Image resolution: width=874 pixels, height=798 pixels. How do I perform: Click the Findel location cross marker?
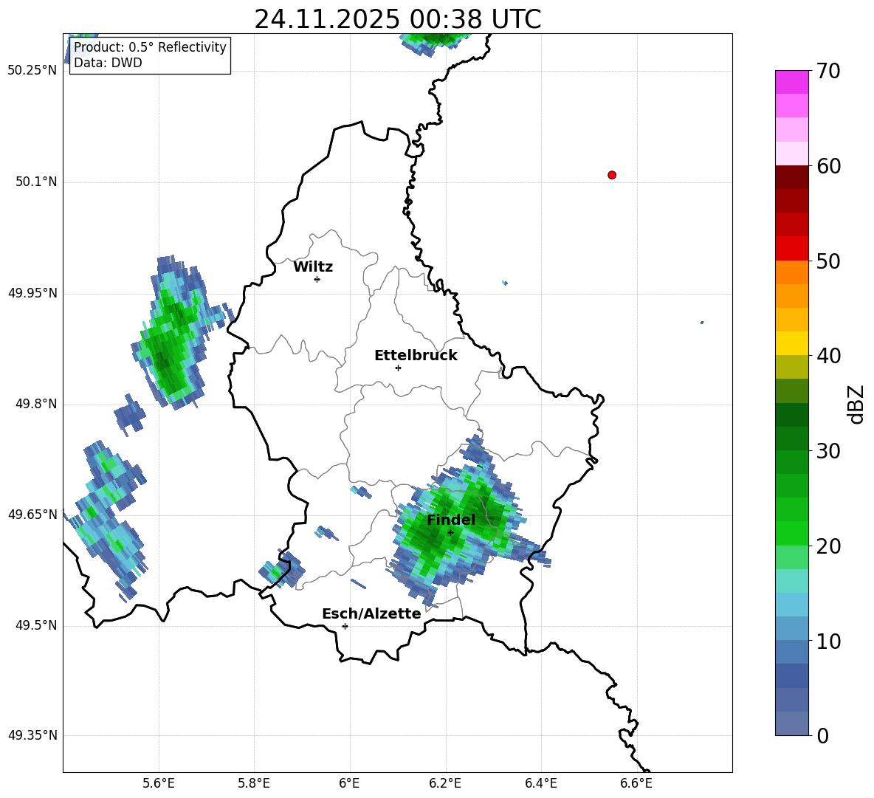pos(450,532)
